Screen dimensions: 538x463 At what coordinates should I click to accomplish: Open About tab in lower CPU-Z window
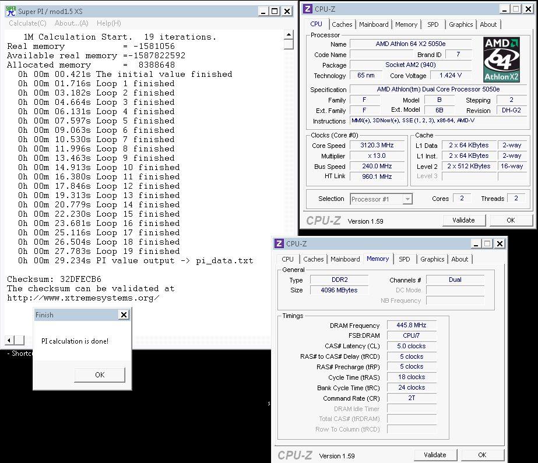click(x=459, y=259)
